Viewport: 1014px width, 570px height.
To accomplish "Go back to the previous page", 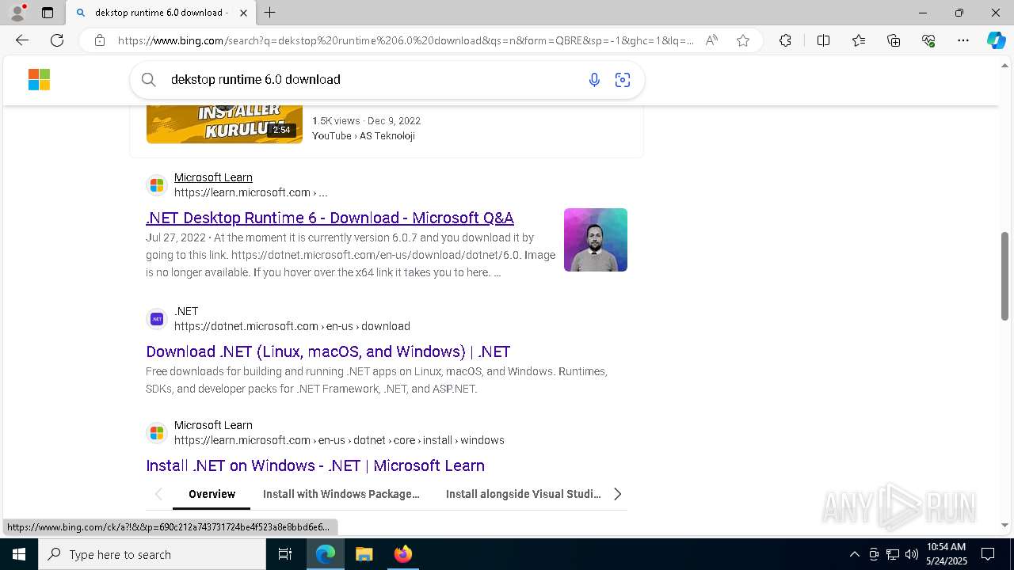I will pyautogui.click(x=22, y=40).
